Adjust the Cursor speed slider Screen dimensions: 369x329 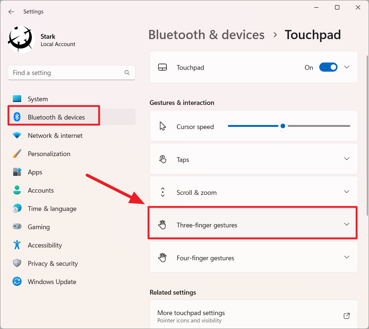(x=283, y=126)
